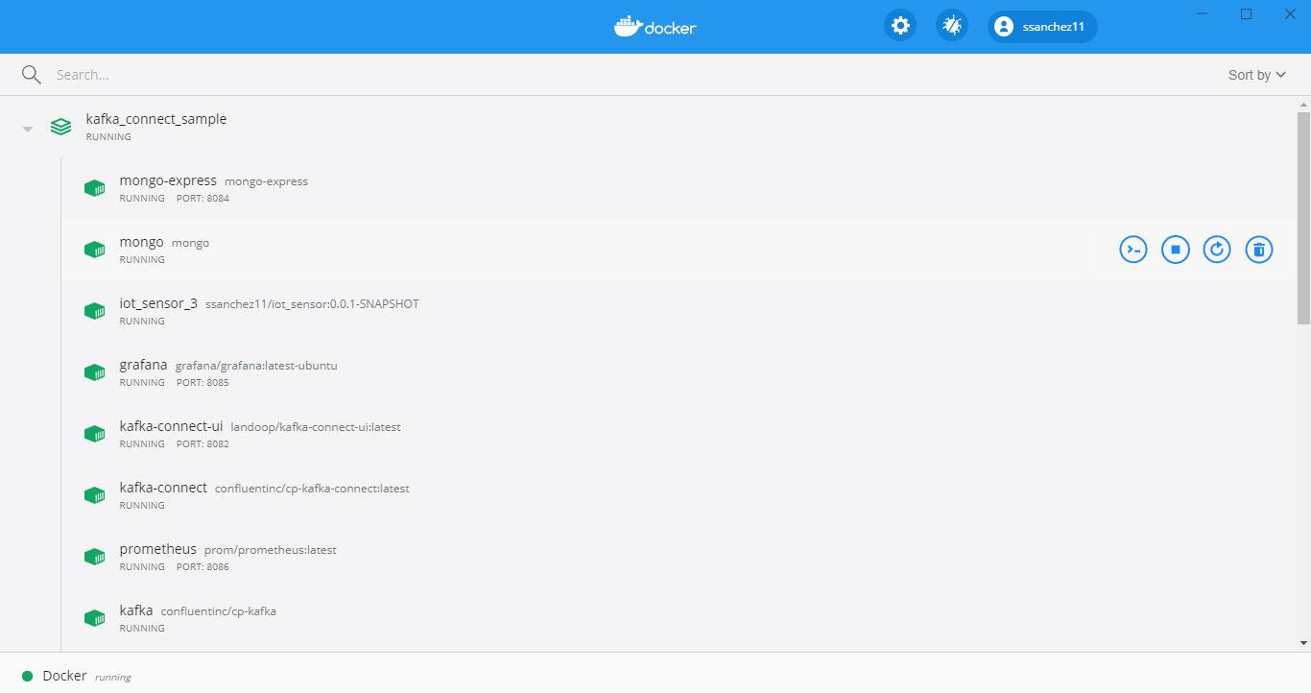Image resolution: width=1311 pixels, height=693 pixels.
Task: Open the ssanchez11 account menu
Action: point(1042,27)
